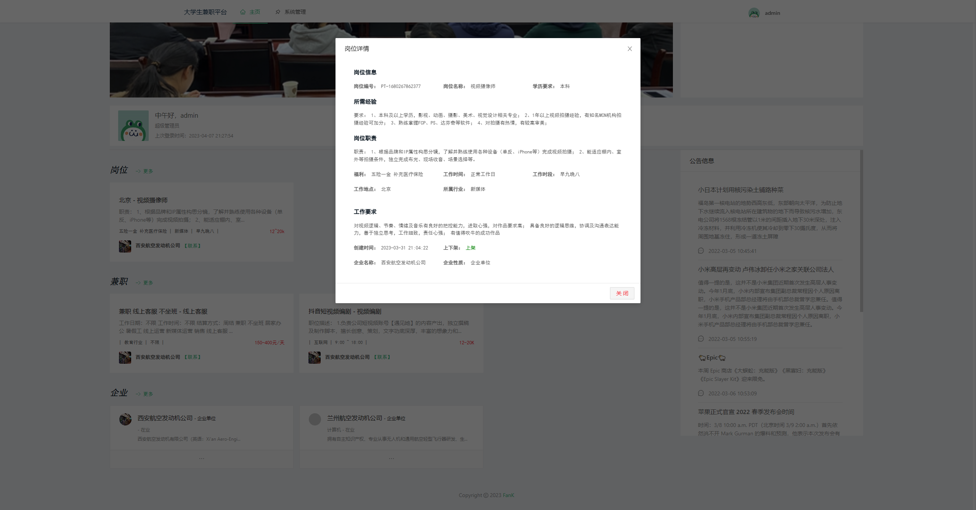
Task: Click the clock icon beside 2022-03-05 10:45:41
Action: (701, 251)
